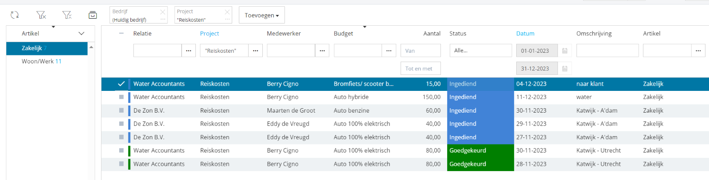The height and width of the screenshot is (180, 709).
Task: Click the date "04-12-2023" cell
Action: [531, 84]
